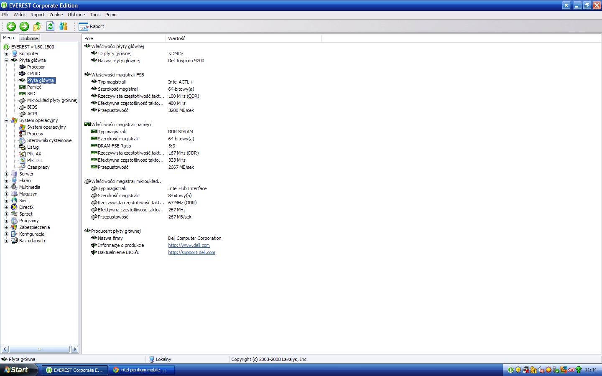Expand the Zabezpieczenia node

[x=6, y=227]
